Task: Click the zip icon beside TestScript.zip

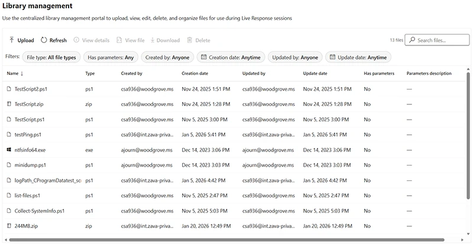Action: point(9,104)
